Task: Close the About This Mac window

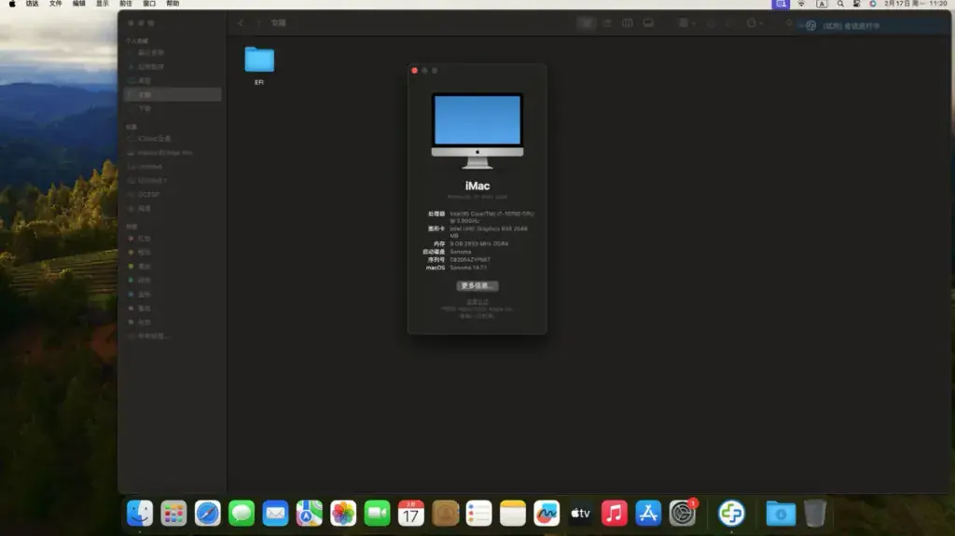Action: click(415, 71)
